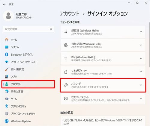This screenshot has width=150, height=126.
Task: Open ホーム in the sidebar
Action: pos(14,40)
